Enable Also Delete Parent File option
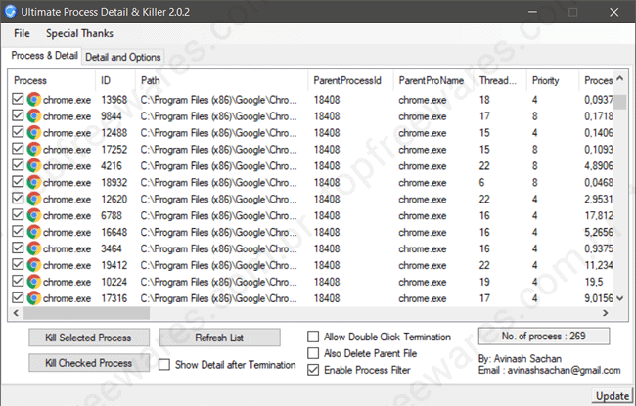This screenshot has height=406, width=636. [313, 353]
